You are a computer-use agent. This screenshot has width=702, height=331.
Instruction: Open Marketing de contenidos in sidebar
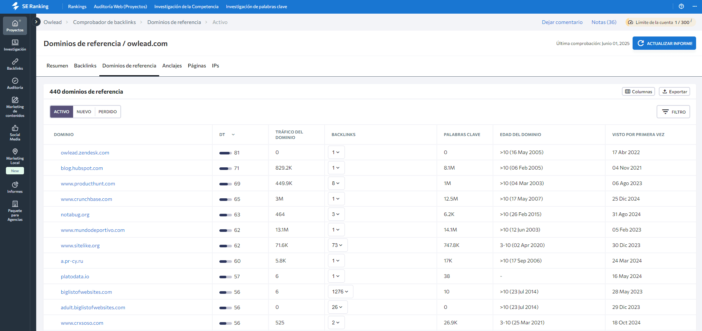[15, 107]
